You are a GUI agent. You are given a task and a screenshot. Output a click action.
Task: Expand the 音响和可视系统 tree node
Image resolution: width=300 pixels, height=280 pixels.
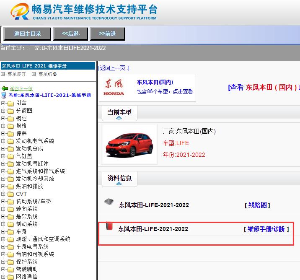click(x=3, y=254)
